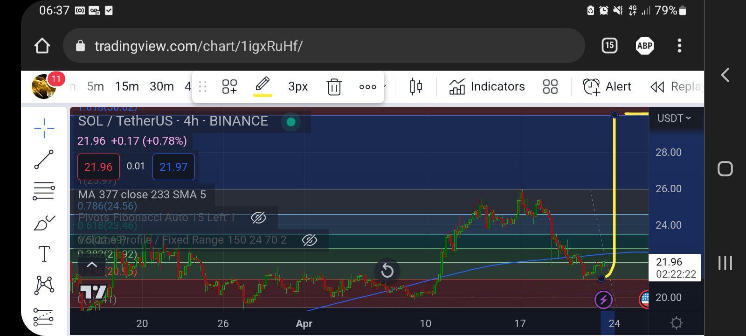
Task: Open the USDT currency dropdown
Action: (674, 119)
